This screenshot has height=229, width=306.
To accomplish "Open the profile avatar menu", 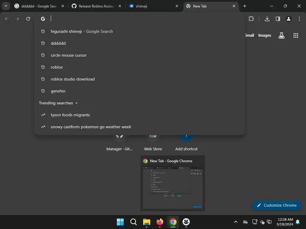I will point(289,19).
